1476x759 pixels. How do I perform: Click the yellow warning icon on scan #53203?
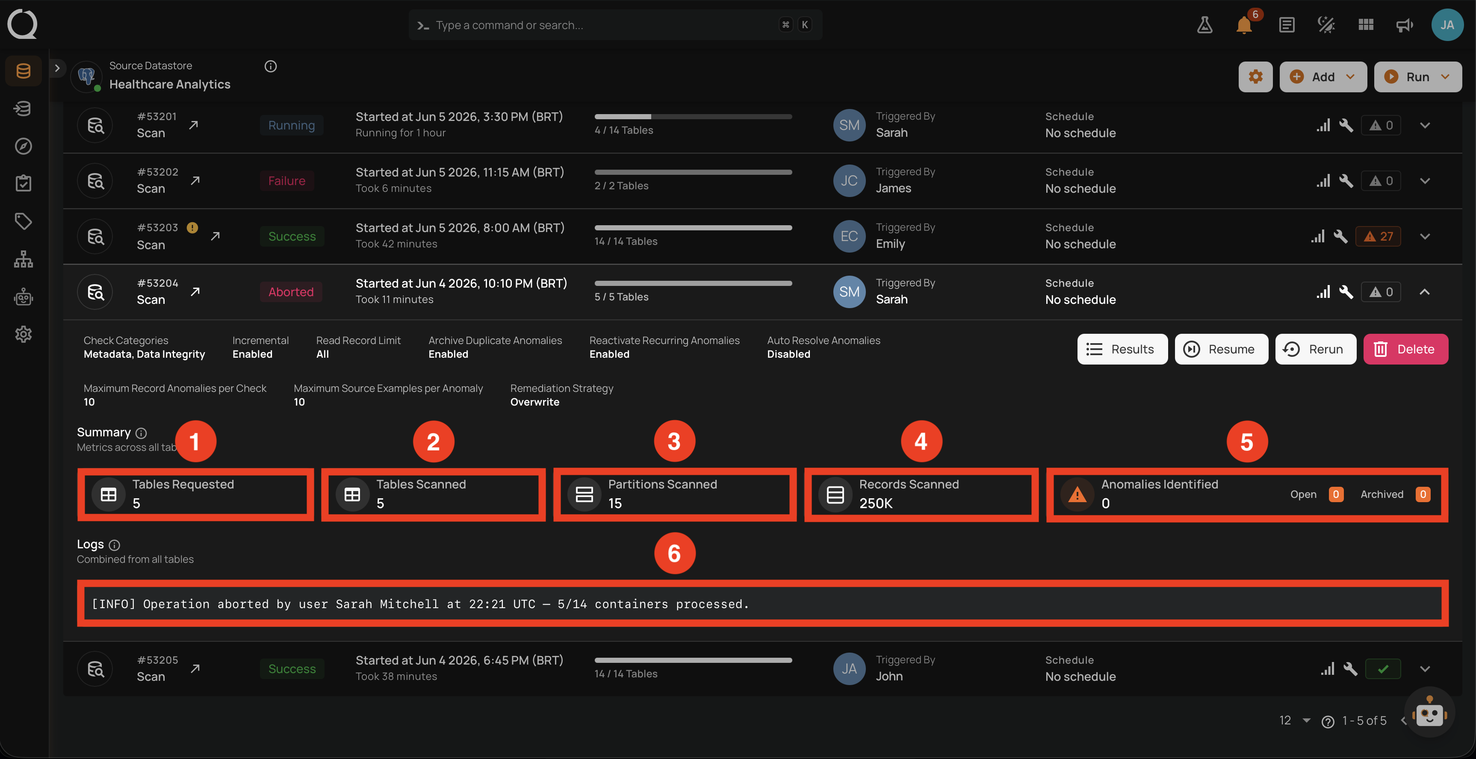coord(192,227)
